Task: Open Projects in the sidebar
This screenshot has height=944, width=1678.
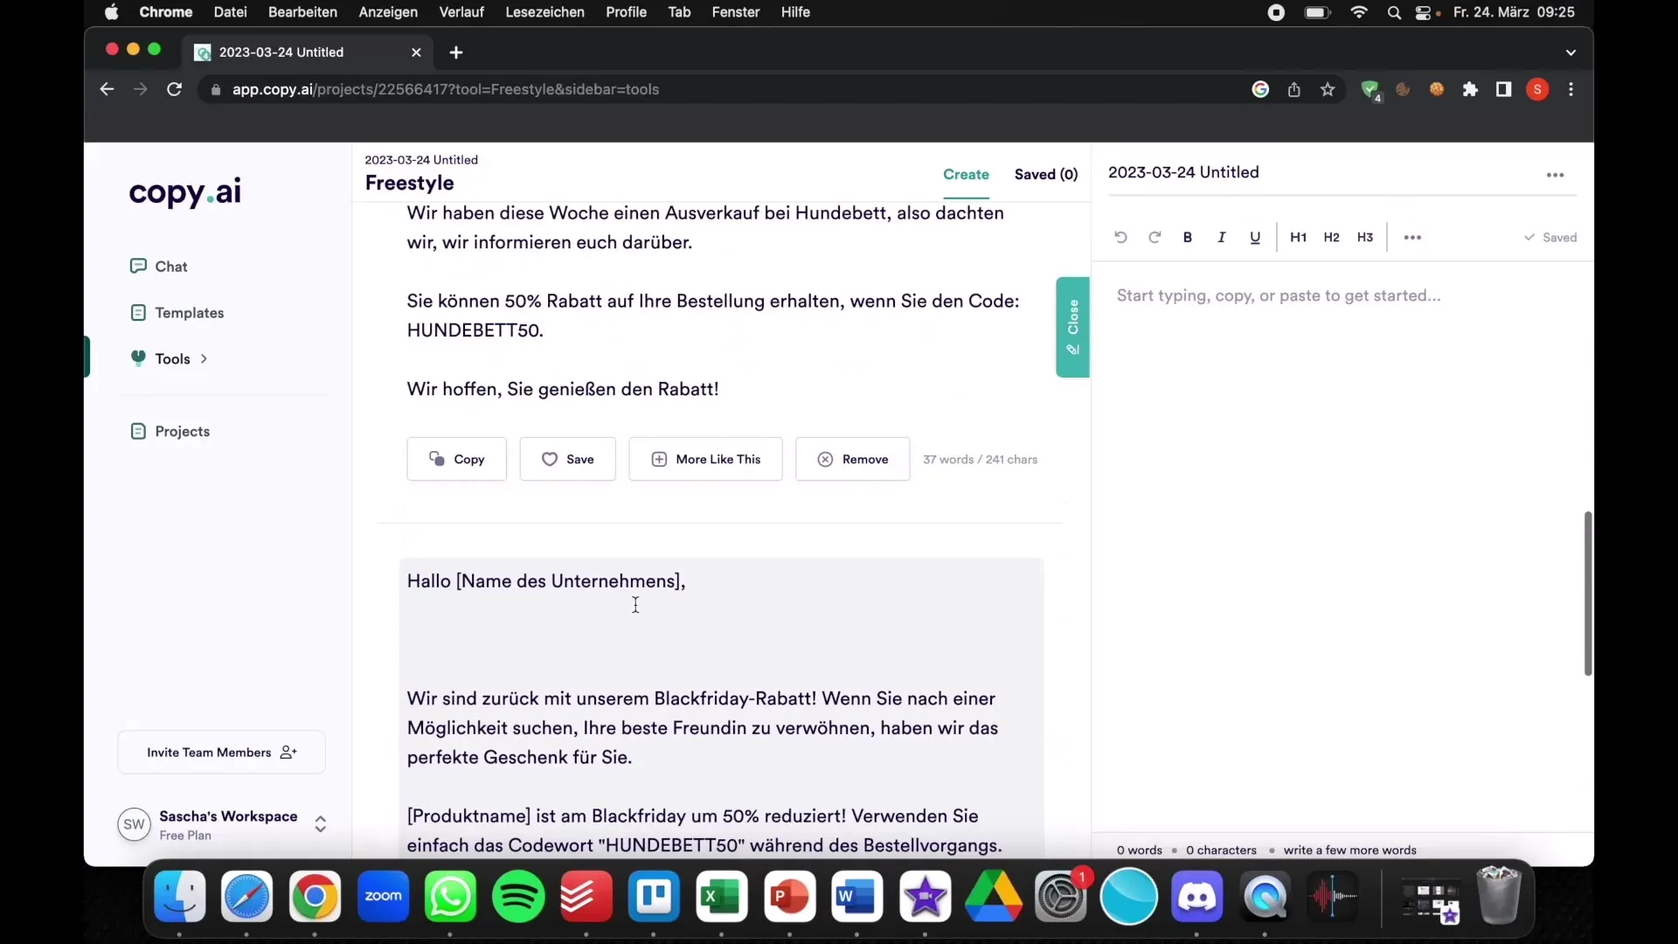Action: (170, 432)
